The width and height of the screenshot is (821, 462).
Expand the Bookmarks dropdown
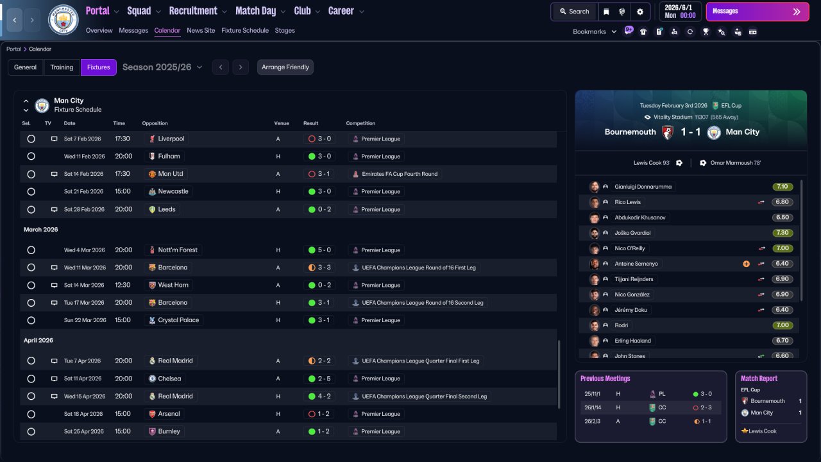click(x=614, y=31)
